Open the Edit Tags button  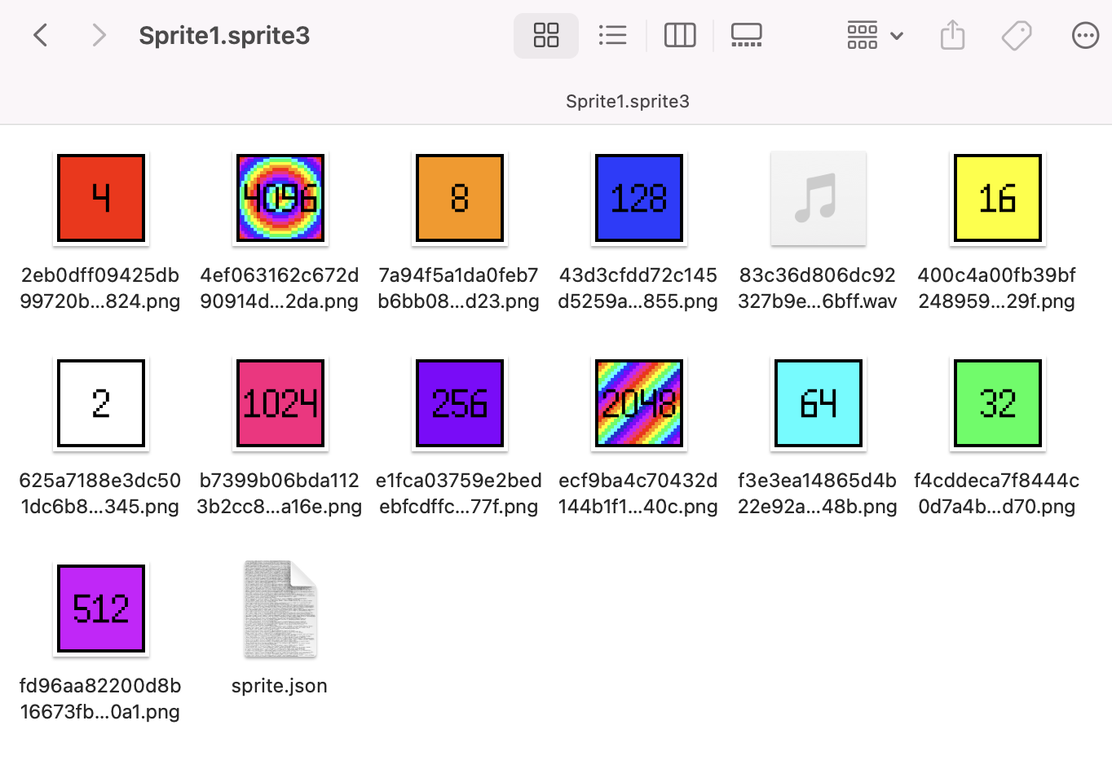pyautogui.click(x=1017, y=35)
